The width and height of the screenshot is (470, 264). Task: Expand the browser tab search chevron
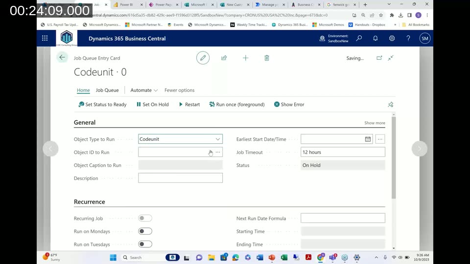coord(389,4)
